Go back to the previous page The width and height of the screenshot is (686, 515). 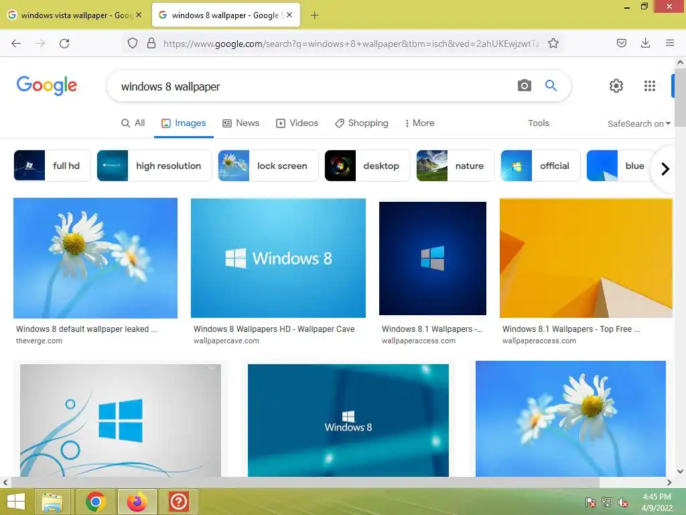click(x=16, y=44)
